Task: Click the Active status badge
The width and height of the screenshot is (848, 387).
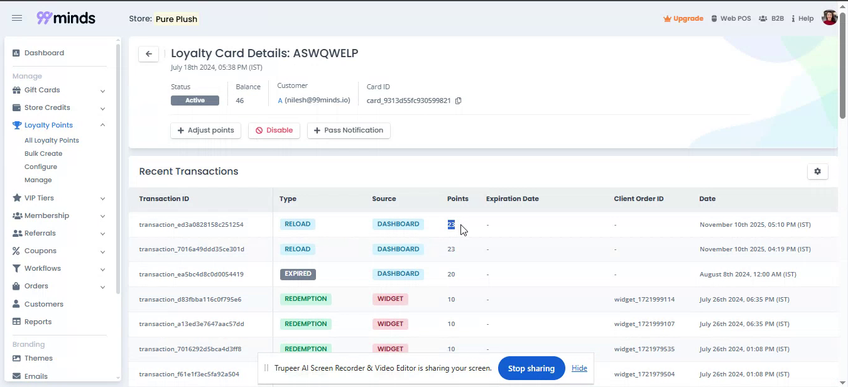Action: click(195, 101)
